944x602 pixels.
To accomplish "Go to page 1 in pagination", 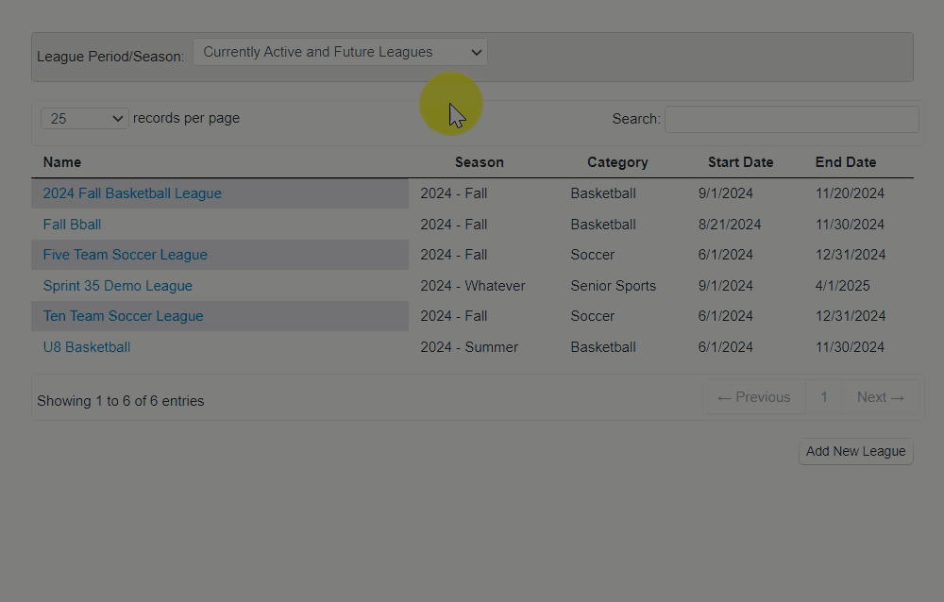I will point(823,397).
